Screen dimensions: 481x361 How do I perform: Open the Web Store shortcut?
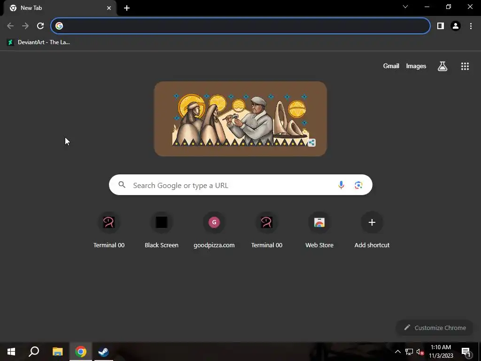click(x=319, y=230)
